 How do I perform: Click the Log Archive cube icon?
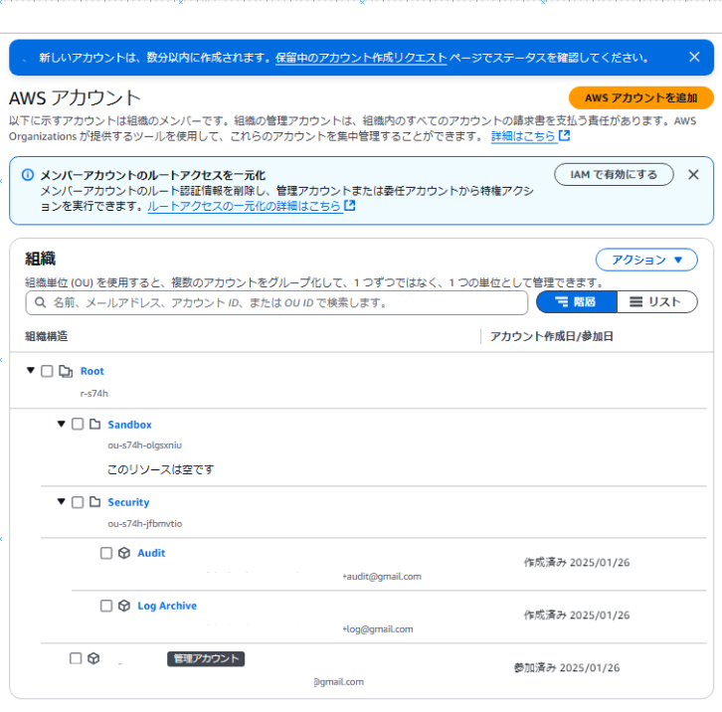click(x=124, y=606)
